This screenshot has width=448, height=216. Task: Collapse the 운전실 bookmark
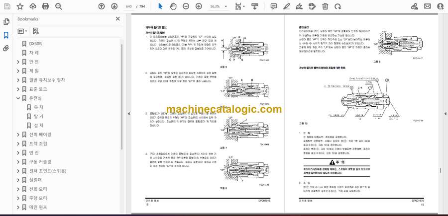tap(18, 98)
